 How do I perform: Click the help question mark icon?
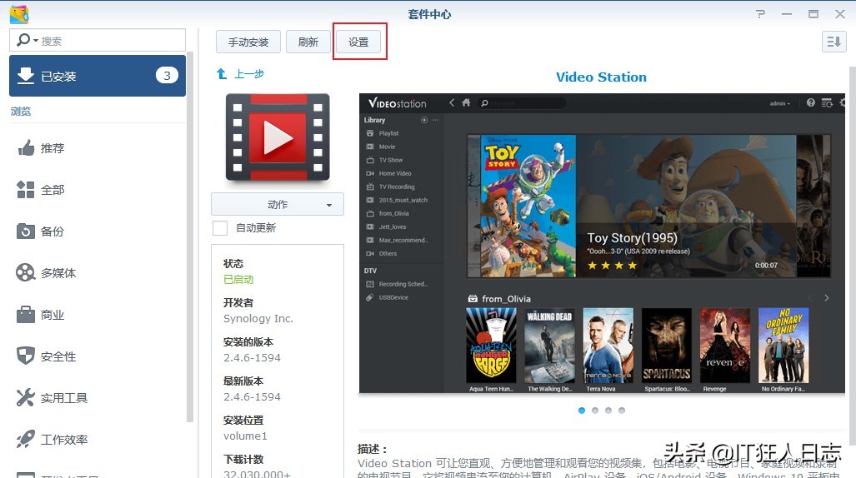pyautogui.click(x=760, y=14)
